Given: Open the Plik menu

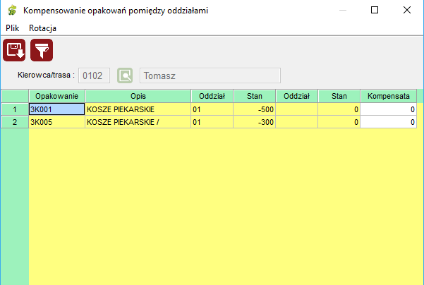Looking at the screenshot, I should click(12, 28).
